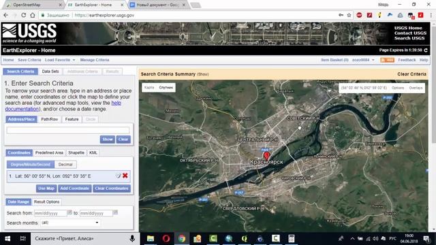Image resolution: width=436 pixels, height=245 pixels.
Task: Open the Item Basket link
Action: [x=334, y=60]
